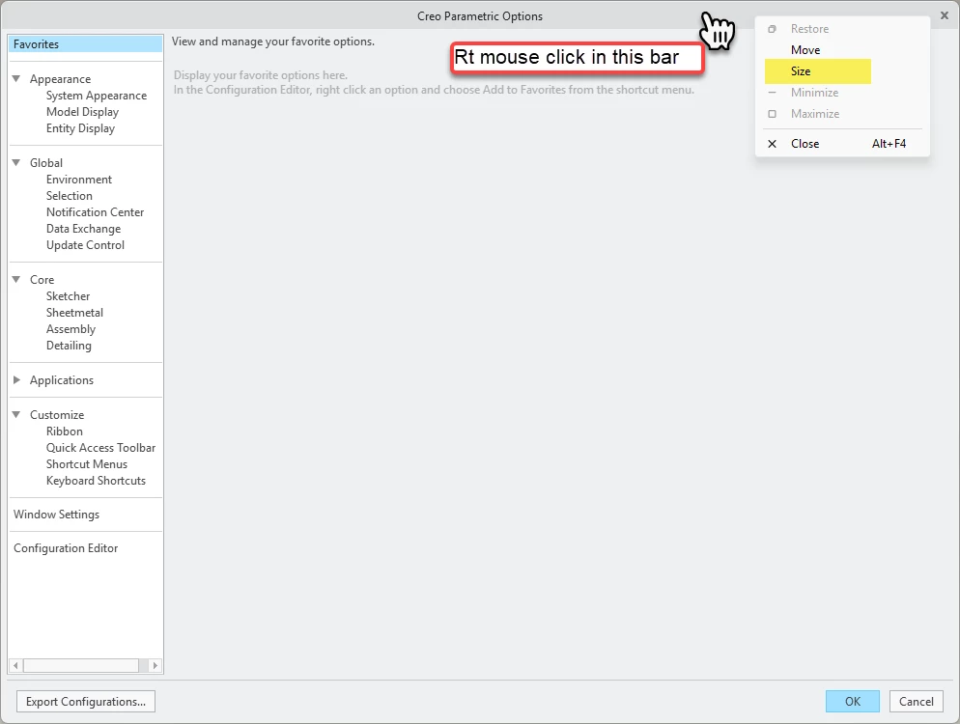Open Detailing options
Image resolution: width=960 pixels, height=724 pixels.
point(69,346)
